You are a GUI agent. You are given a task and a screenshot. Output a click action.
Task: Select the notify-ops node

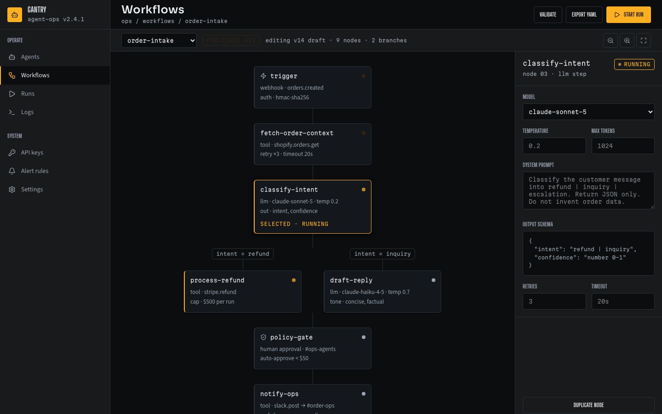(x=313, y=399)
